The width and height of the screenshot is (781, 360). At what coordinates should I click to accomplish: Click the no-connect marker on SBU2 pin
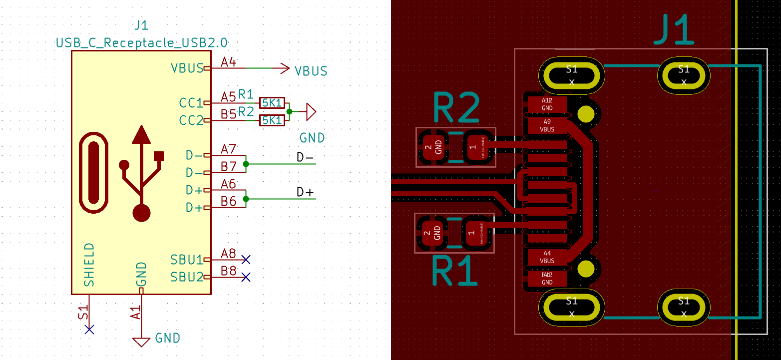coord(245,276)
